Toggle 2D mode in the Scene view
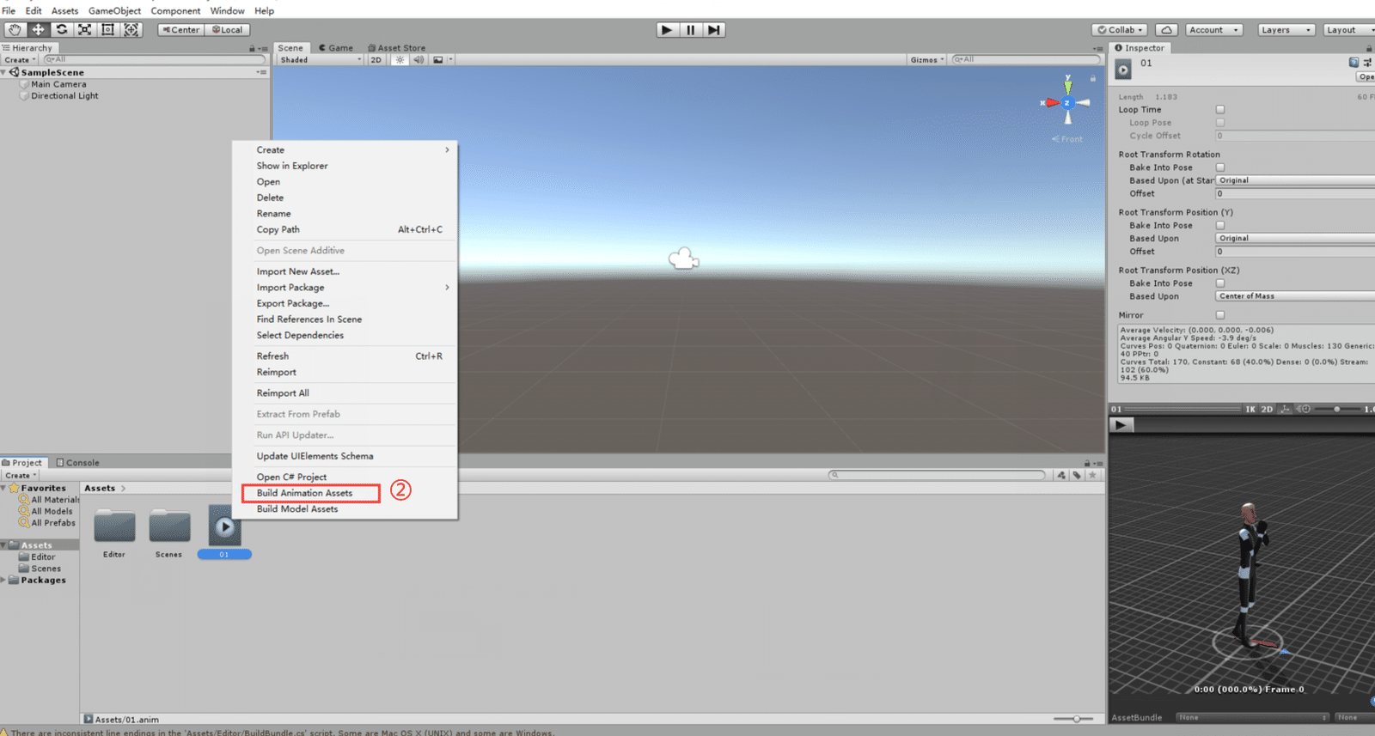This screenshot has width=1375, height=736. tap(376, 60)
